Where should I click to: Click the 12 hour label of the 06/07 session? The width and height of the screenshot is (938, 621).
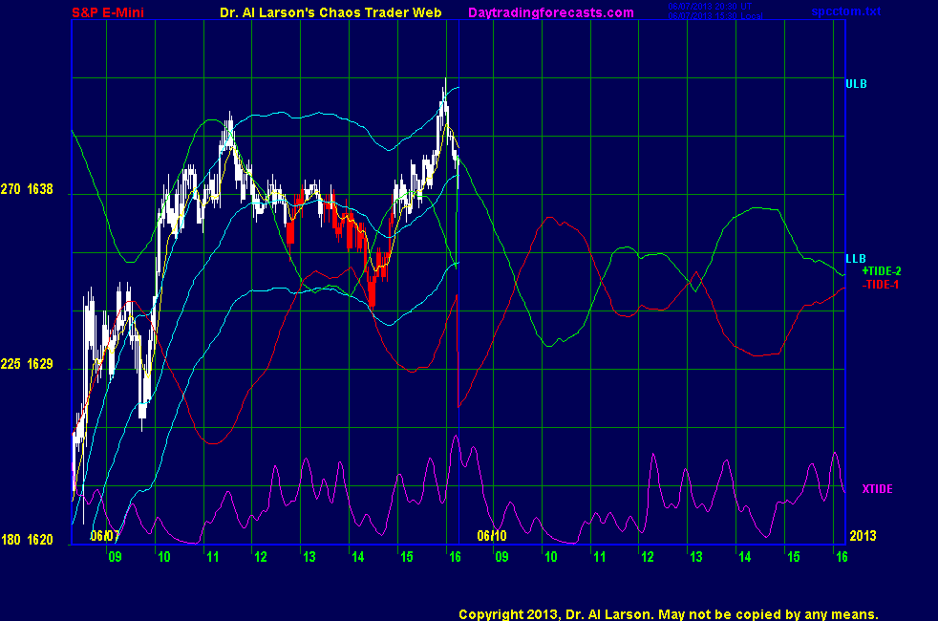(x=260, y=557)
